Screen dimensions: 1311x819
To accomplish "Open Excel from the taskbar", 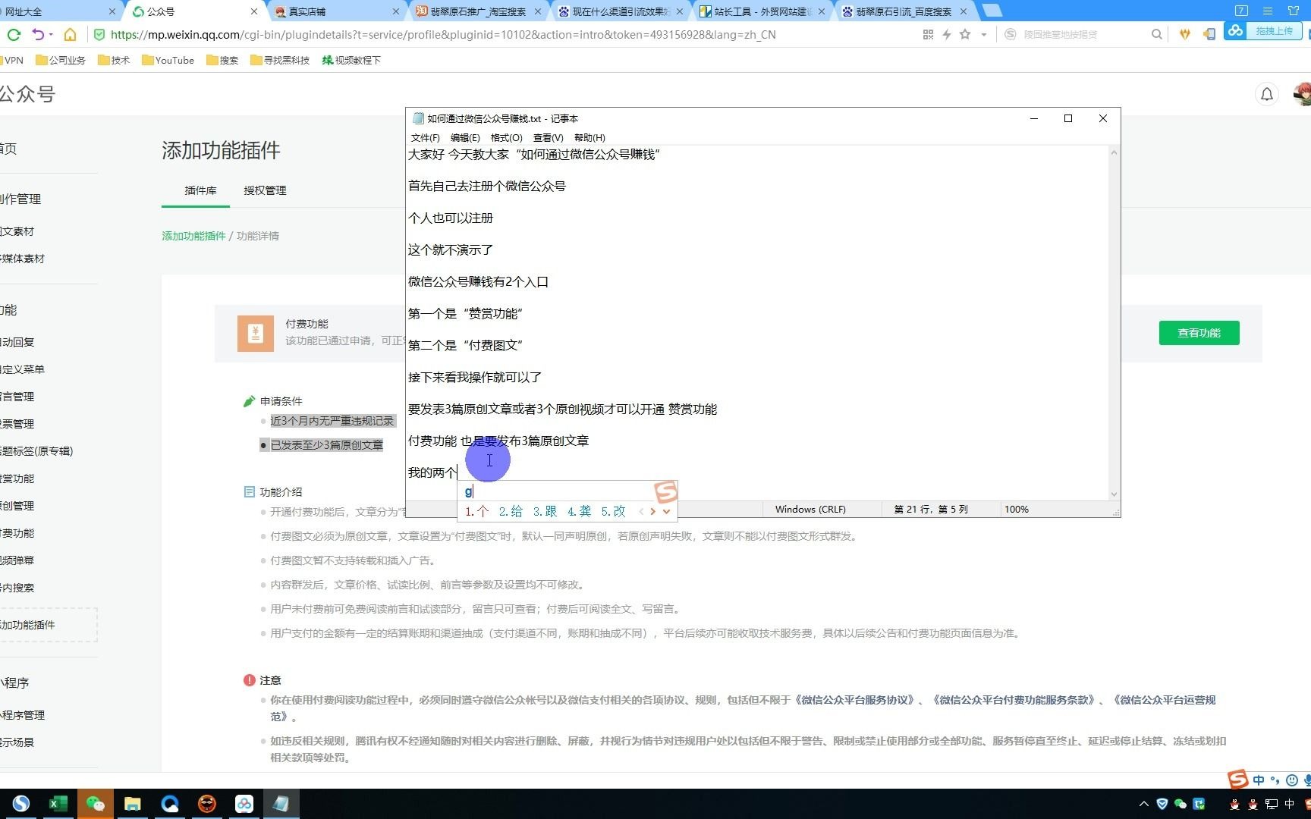I will (58, 804).
